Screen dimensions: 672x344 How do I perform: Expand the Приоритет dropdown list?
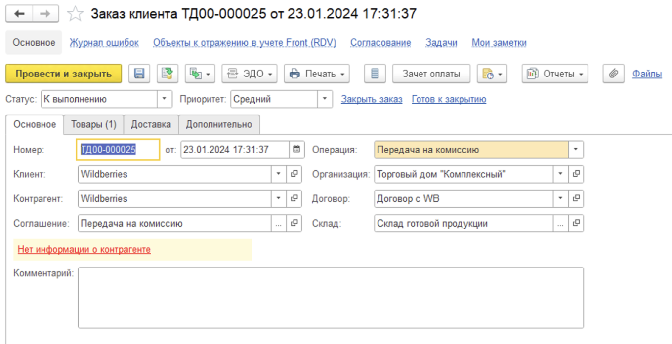(325, 99)
